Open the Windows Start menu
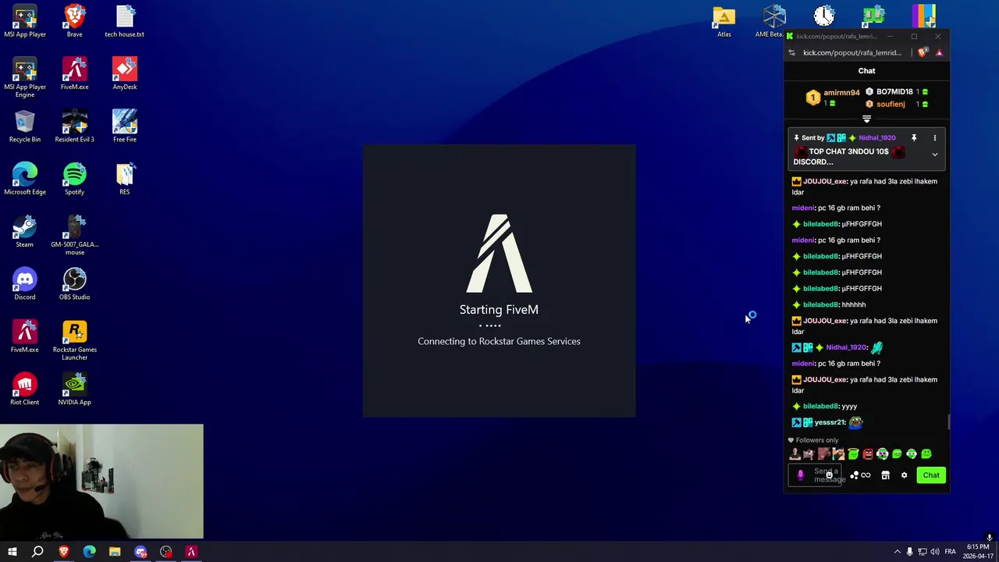 pyautogui.click(x=12, y=552)
